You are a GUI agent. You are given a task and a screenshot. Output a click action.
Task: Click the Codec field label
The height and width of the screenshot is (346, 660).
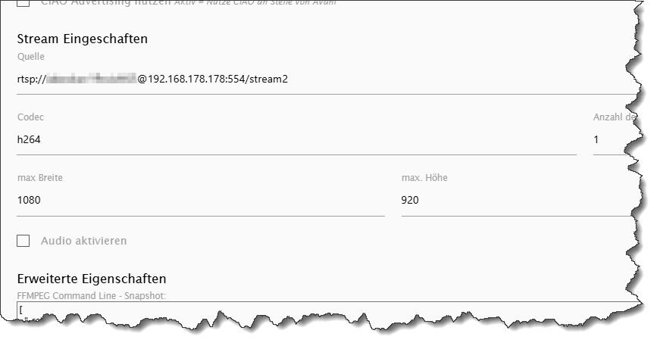30,117
